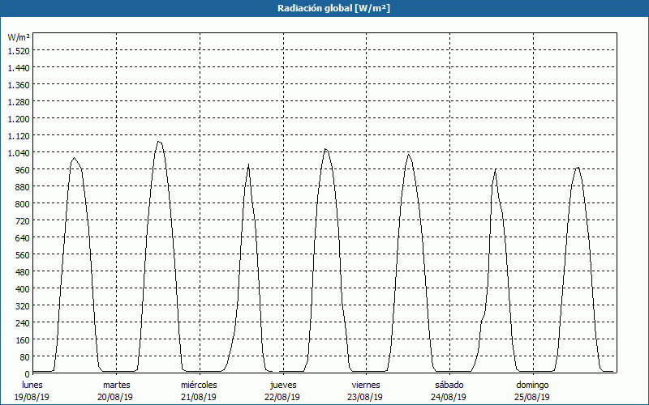Click the radiation curve peak on martes

click(x=159, y=142)
